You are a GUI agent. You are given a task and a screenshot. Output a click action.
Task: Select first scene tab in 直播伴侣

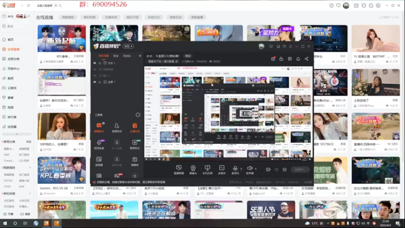104,56
